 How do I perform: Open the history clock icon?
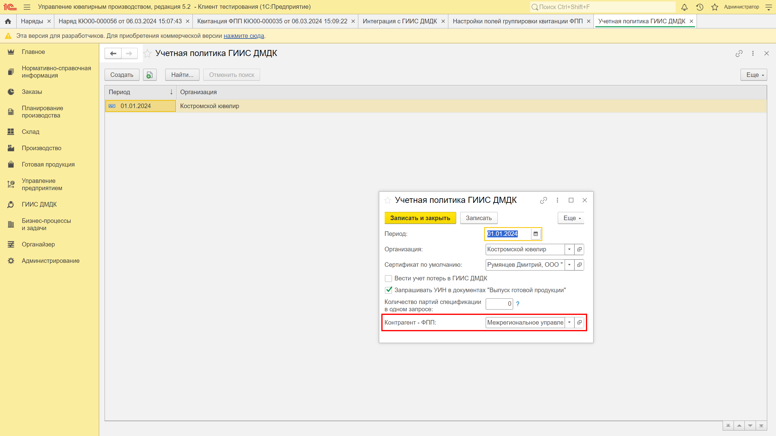pos(700,7)
